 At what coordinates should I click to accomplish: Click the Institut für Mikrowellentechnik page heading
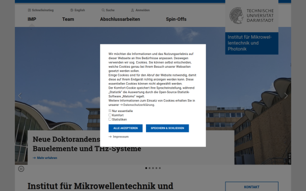point(100,186)
